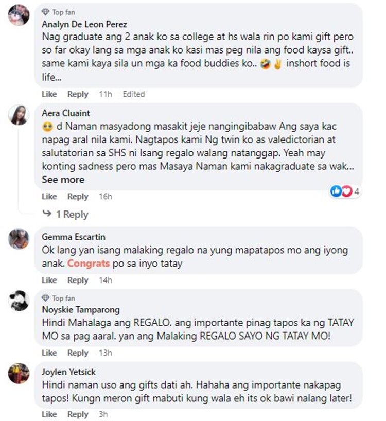Click Top fan badge above Noyskie's name

(59, 299)
